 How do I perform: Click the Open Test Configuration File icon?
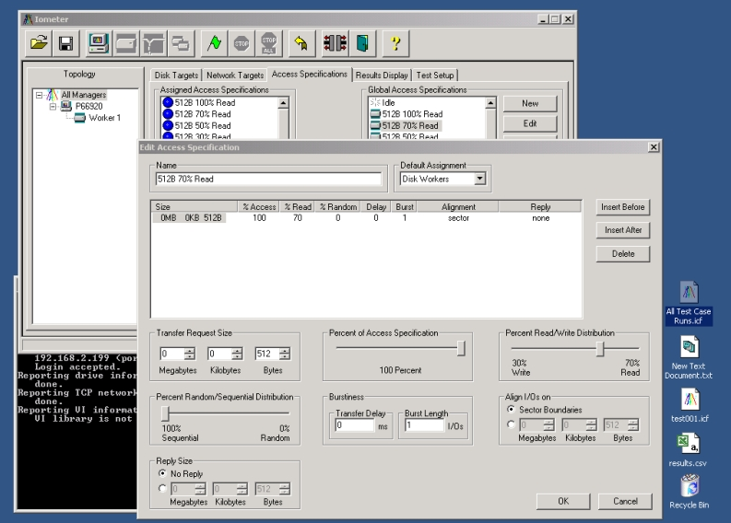[x=39, y=42]
